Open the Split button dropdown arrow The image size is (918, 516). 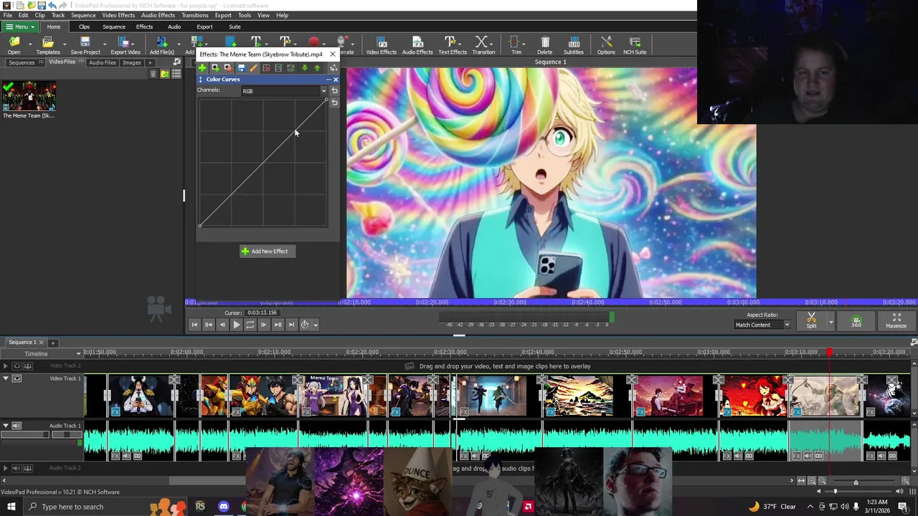point(831,322)
